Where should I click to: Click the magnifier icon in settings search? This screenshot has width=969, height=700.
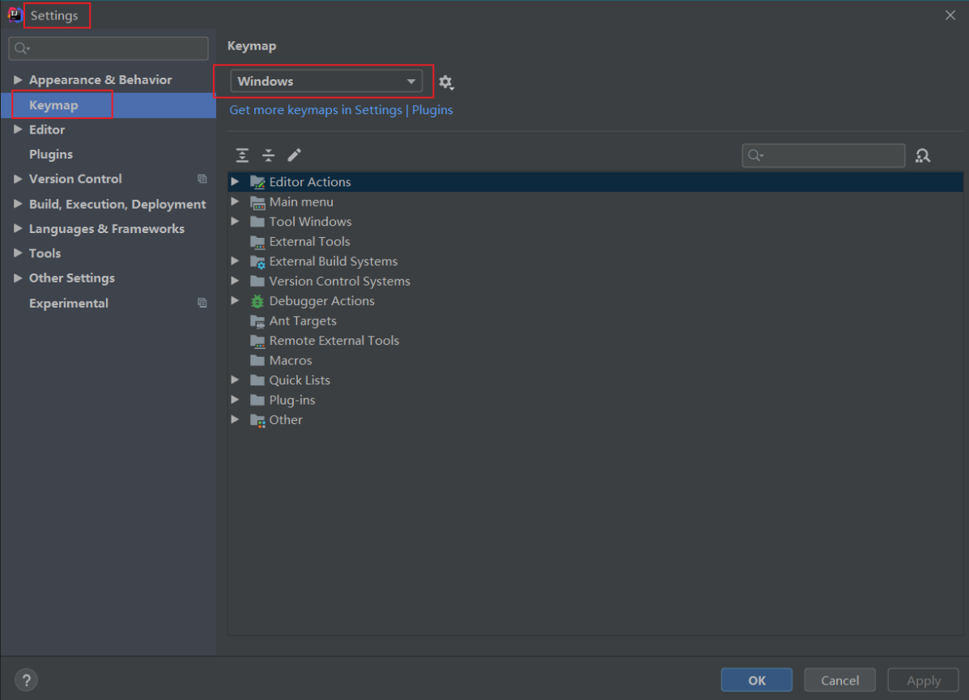pyautogui.click(x=22, y=49)
